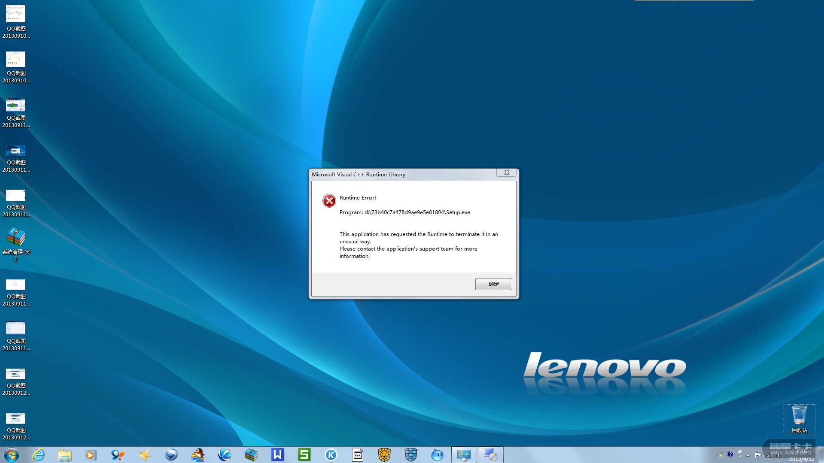Switch to the Setup installer taskbar window
Screen dimensions: 824x463
[x=491, y=455]
